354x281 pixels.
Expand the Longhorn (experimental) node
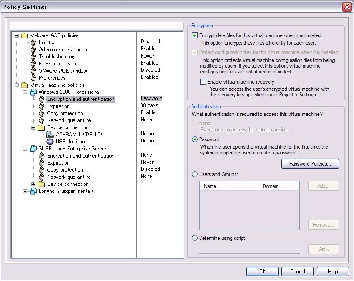(x=25, y=192)
